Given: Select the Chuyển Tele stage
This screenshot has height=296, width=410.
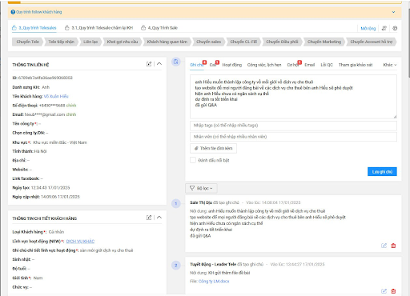Looking at the screenshot, I should pyautogui.click(x=27, y=42).
